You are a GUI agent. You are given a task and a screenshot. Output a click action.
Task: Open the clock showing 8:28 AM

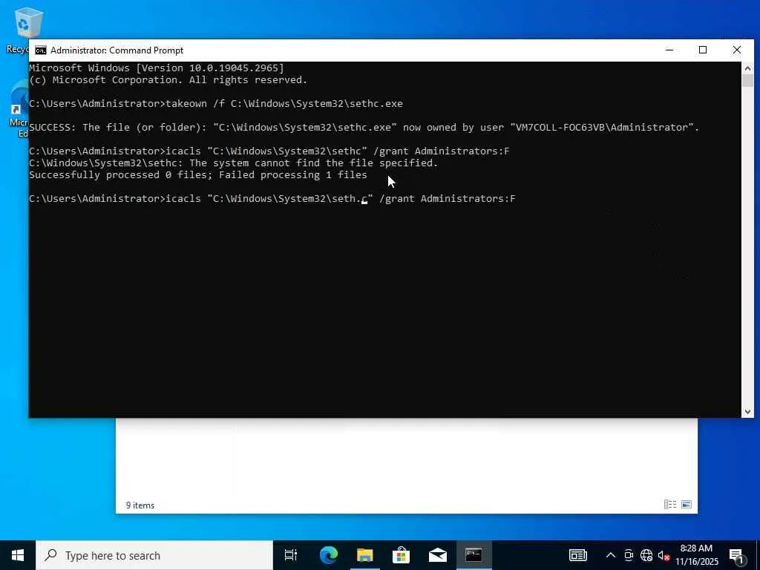point(696,555)
